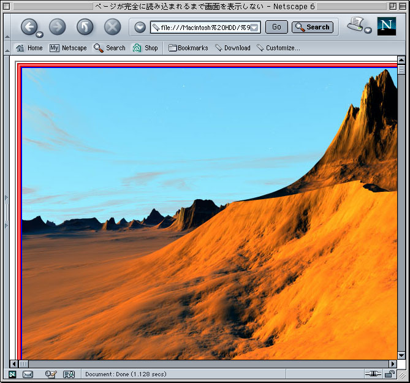Click the security padlock icon

(390, 374)
